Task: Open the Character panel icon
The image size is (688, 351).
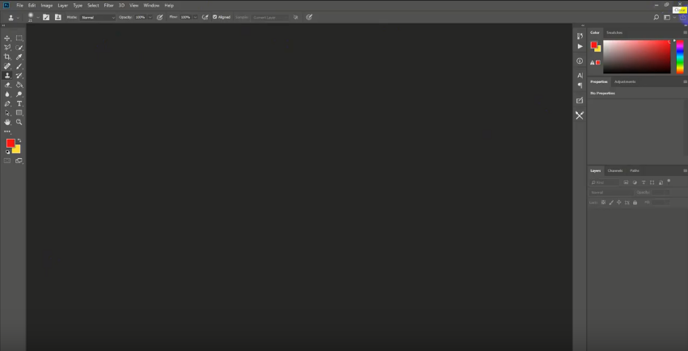Action: (580, 75)
